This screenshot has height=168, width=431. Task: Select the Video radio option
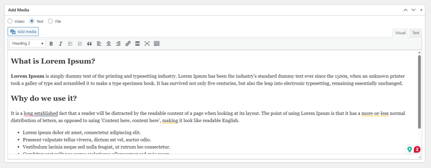point(10,21)
